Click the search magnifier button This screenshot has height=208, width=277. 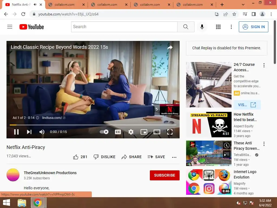(186, 27)
